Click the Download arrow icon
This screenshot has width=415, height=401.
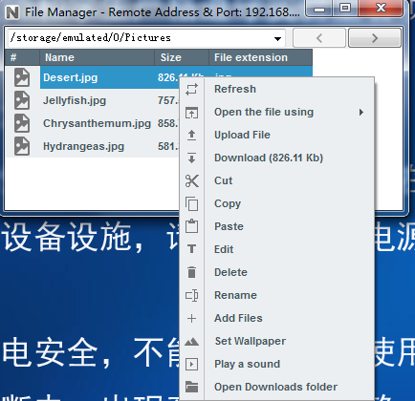tap(191, 158)
